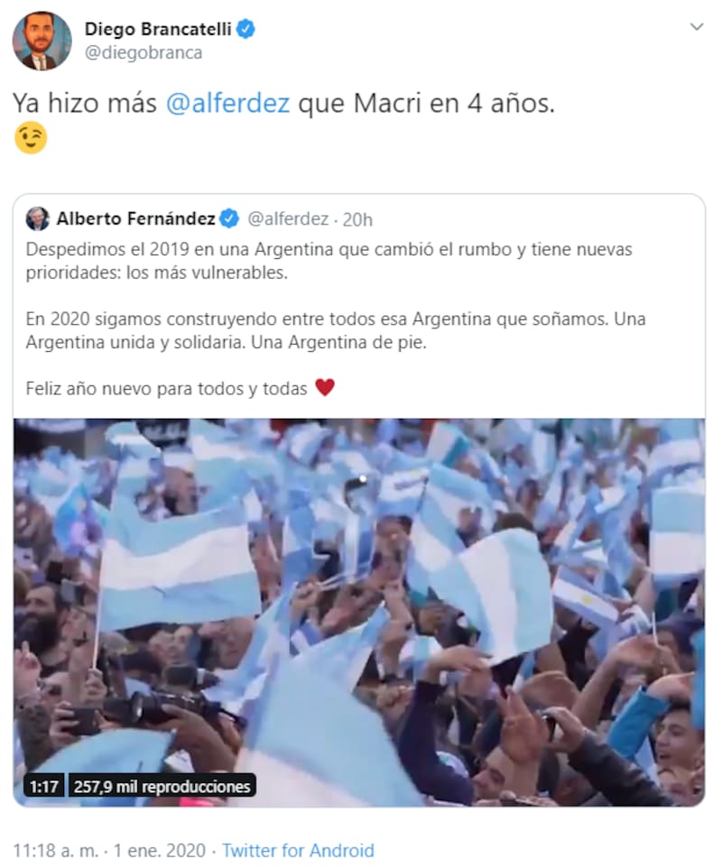Open the tweet options chevron
The height and width of the screenshot is (868, 722).
point(697,26)
